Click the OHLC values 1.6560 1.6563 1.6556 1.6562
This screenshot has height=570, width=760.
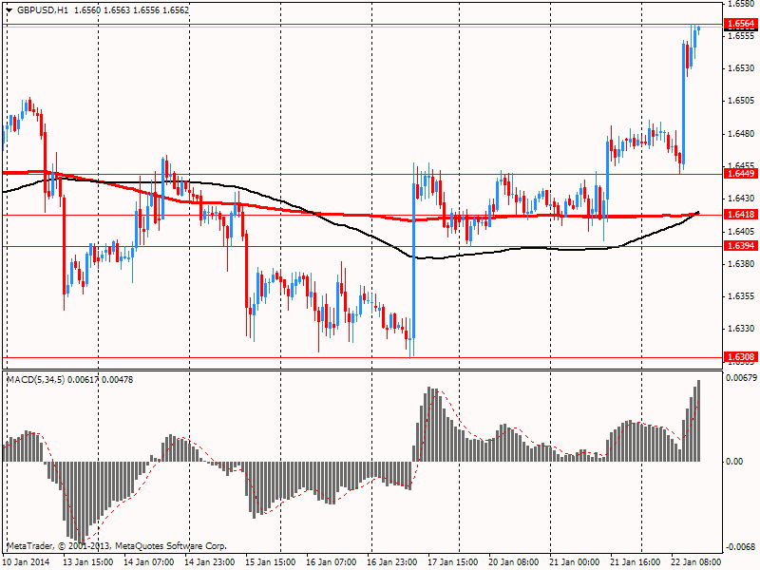(x=131, y=9)
